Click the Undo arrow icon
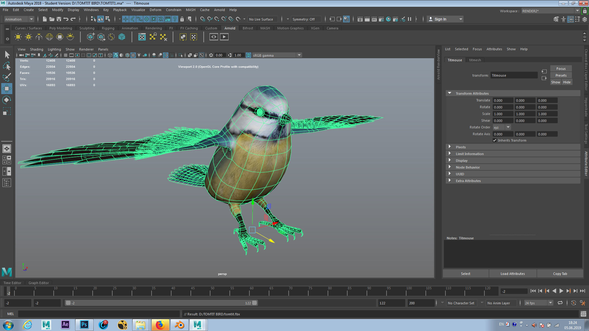 click(66, 19)
